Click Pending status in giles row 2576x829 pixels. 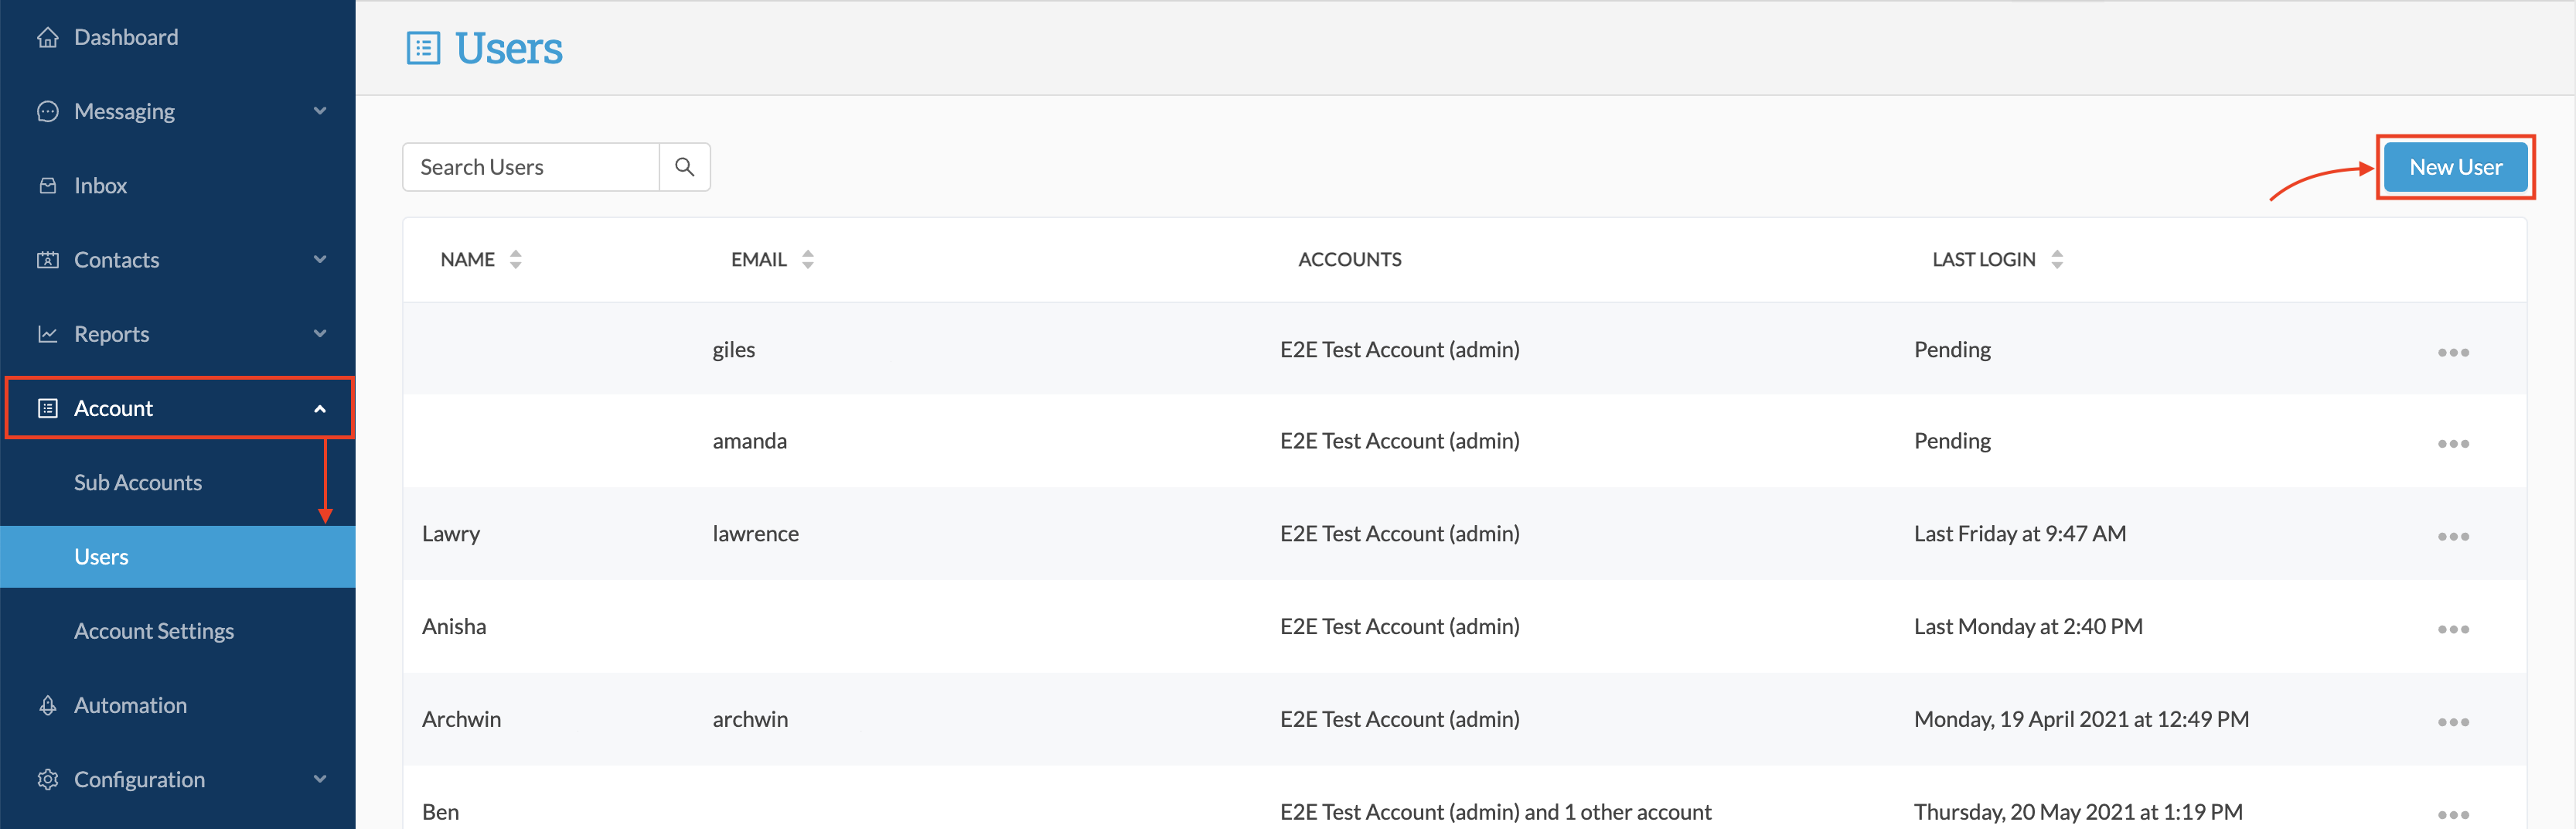pos(1952,350)
